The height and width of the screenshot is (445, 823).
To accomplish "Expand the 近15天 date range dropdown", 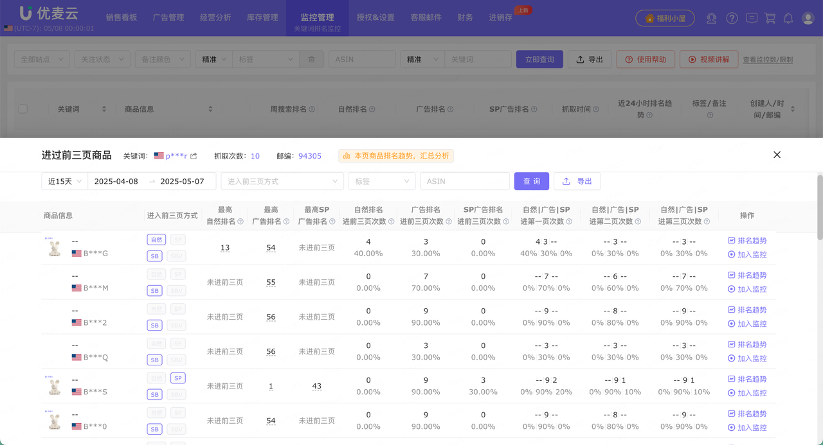I will [x=64, y=182].
